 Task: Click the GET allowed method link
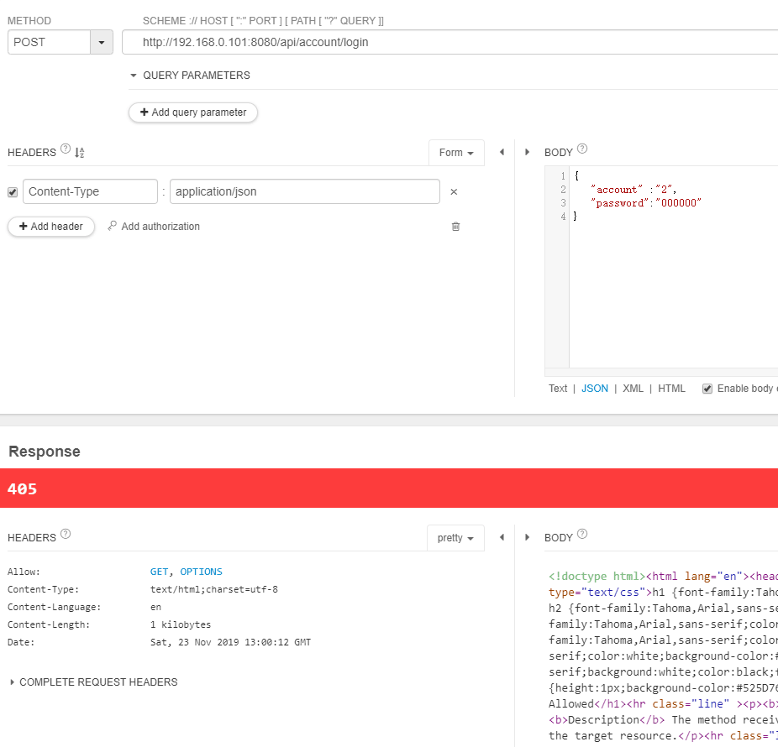click(160, 572)
